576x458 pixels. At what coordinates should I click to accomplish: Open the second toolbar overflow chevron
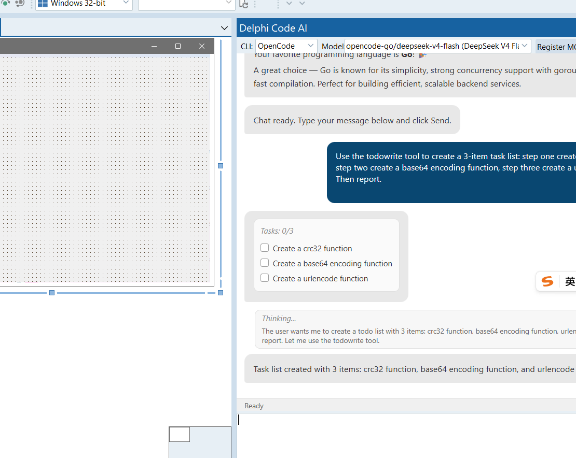pyautogui.click(x=302, y=3)
